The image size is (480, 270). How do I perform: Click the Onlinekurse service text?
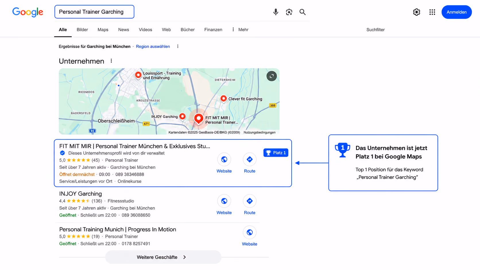[129, 181]
